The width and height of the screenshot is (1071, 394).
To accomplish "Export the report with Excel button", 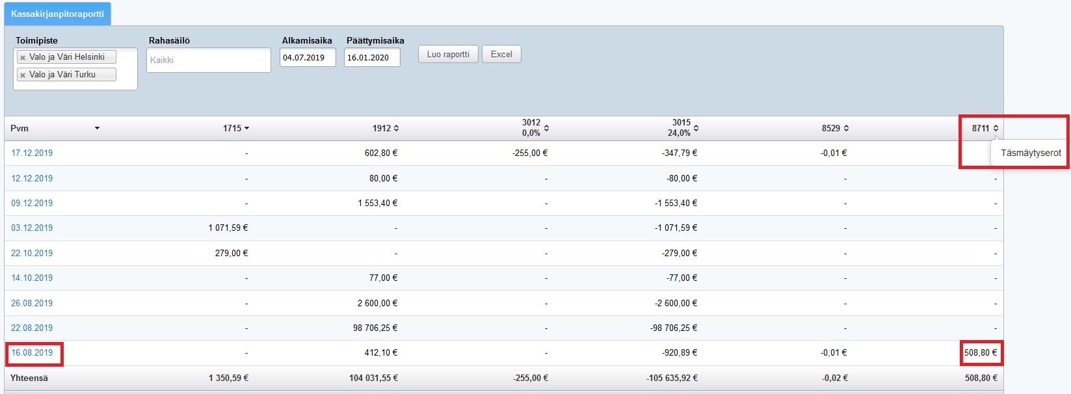I will click(x=501, y=55).
